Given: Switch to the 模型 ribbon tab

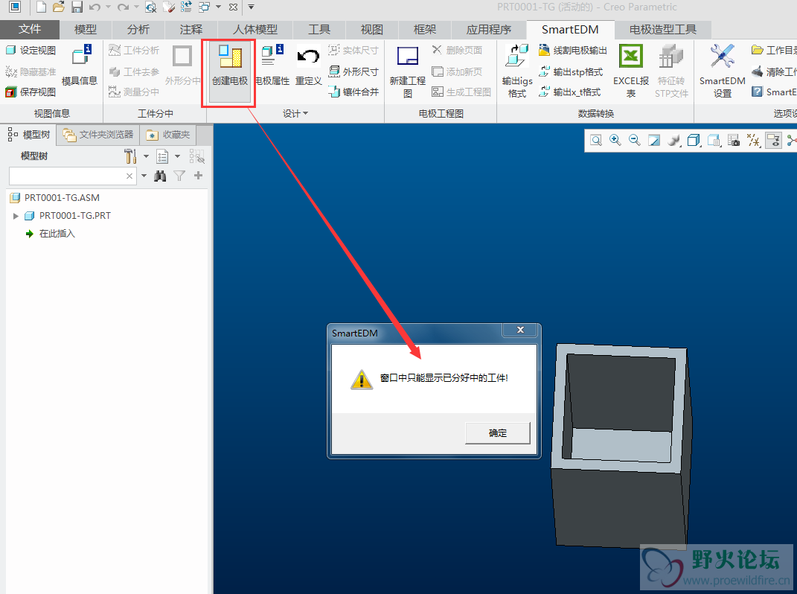Looking at the screenshot, I should coord(86,30).
